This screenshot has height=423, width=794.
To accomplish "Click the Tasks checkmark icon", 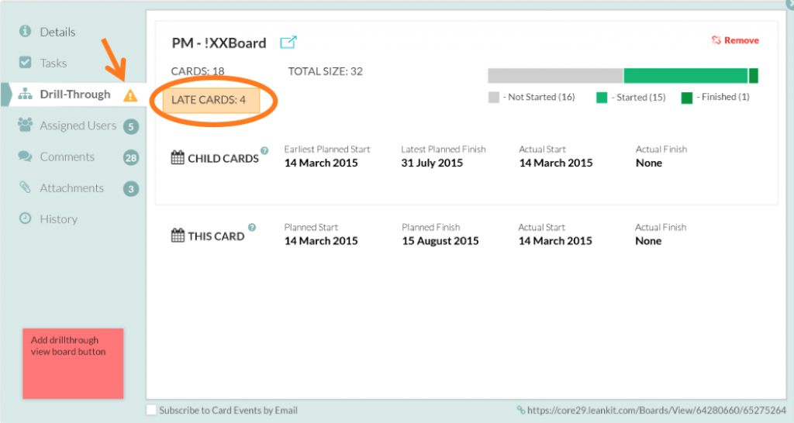I will click(25, 62).
